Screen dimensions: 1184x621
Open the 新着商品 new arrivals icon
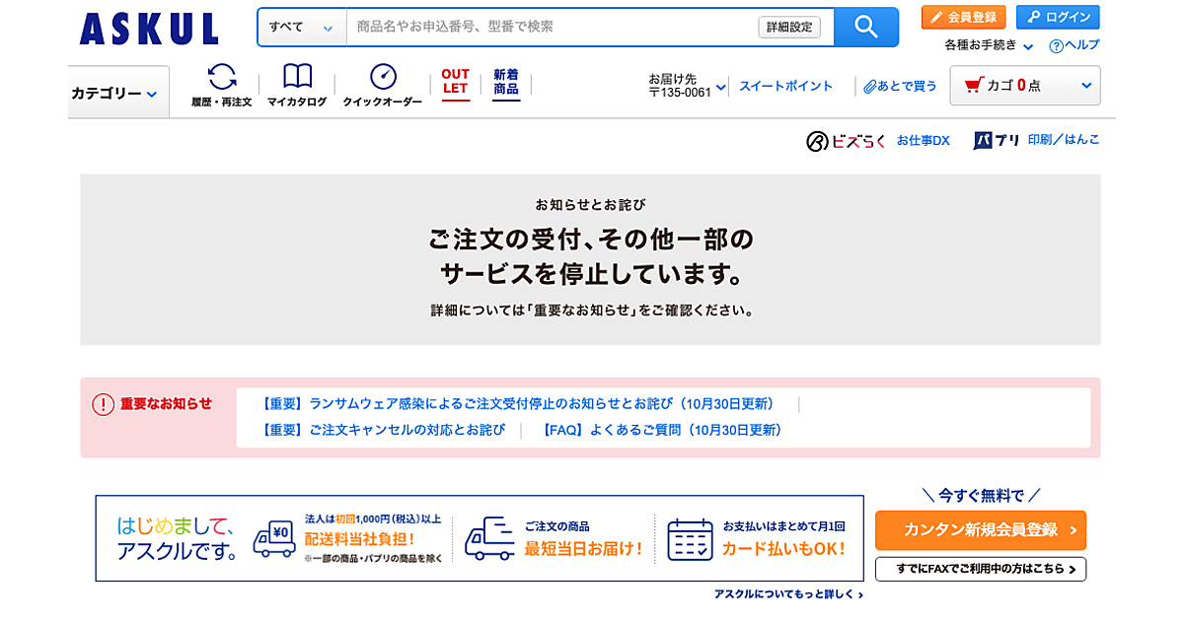pyautogui.click(x=506, y=82)
